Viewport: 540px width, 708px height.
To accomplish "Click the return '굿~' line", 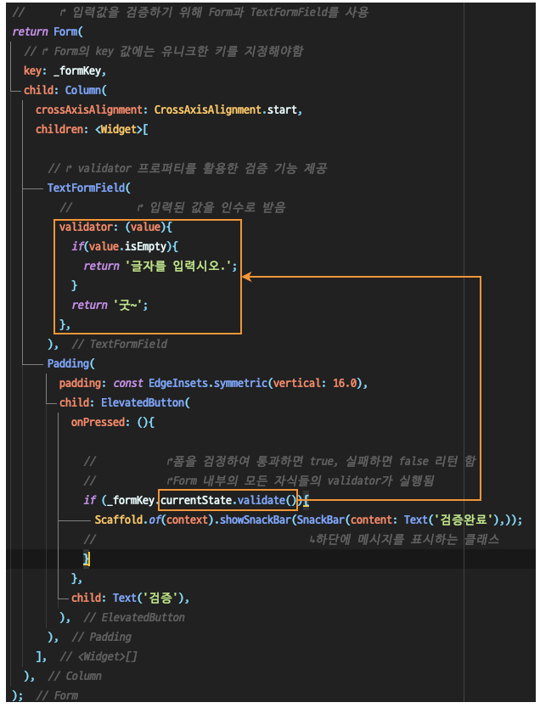I will pyautogui.click(x=110, y=306).
